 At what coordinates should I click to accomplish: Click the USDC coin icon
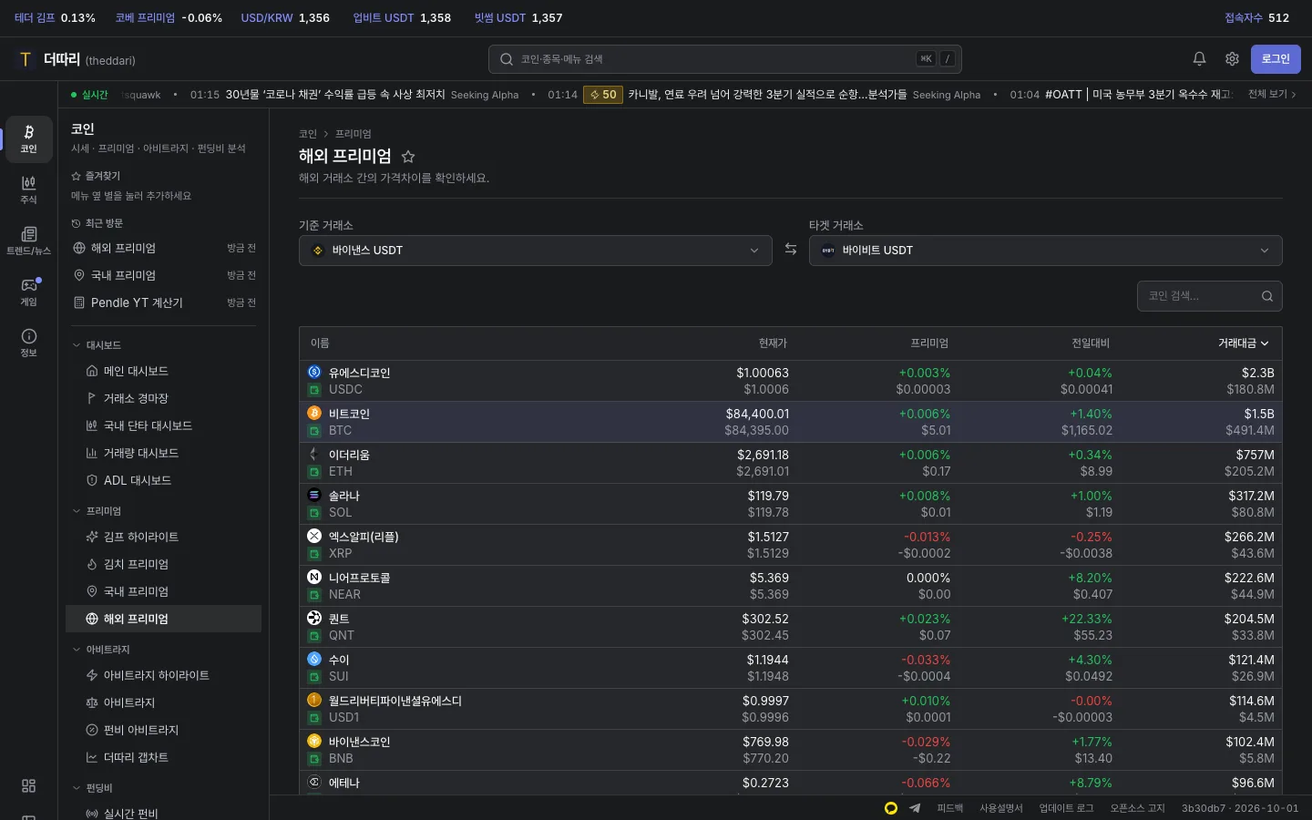coord(314,372)
